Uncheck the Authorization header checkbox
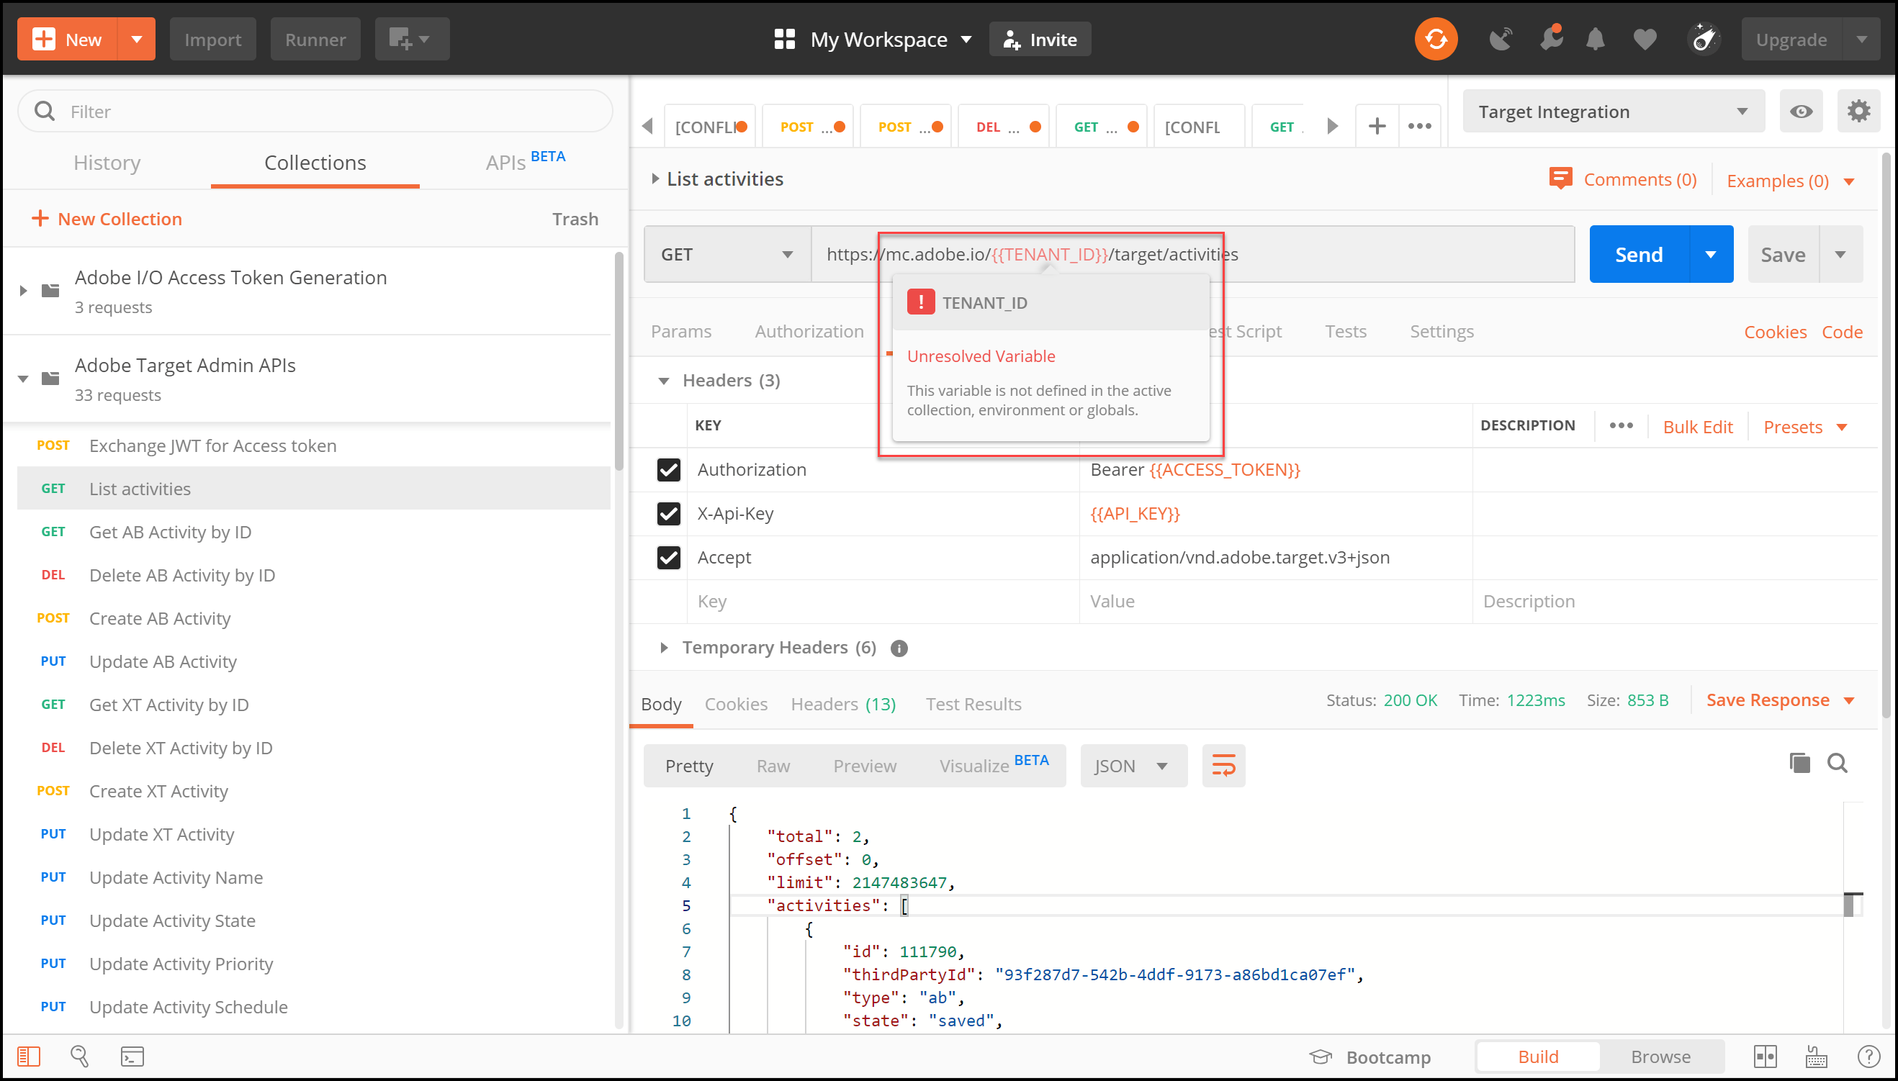This screenshot has width=1898, height=1081. click(x=668, y=469)
